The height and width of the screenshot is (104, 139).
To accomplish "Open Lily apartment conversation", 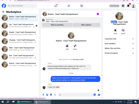I will coord(19,25).
